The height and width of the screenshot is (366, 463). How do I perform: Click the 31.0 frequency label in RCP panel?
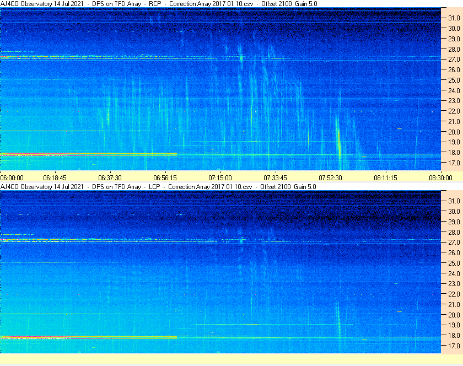tap(454, 18)
